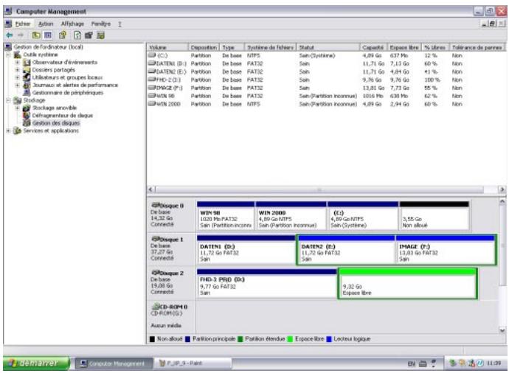Expand the Stockage amovible node
This screenshot has width=509, height=373.
[x=18, y=108]
